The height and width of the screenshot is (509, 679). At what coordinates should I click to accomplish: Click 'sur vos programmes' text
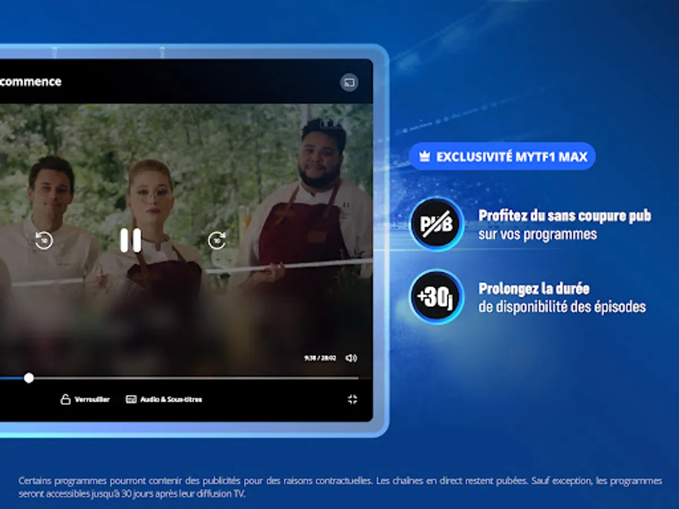(538, 234)
